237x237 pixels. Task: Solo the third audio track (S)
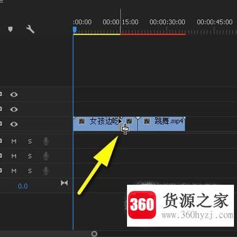(30, 171)
